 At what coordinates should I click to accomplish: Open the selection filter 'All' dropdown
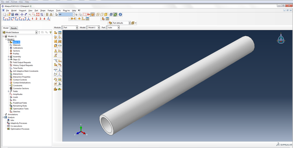[73, 15]
